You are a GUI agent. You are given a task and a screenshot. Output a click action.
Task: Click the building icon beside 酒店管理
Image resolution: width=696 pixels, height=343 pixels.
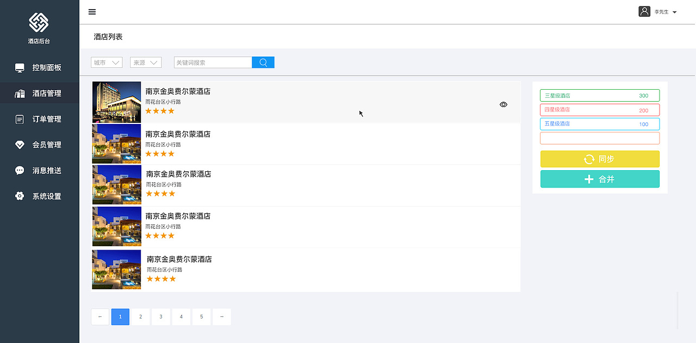(20, 93)
